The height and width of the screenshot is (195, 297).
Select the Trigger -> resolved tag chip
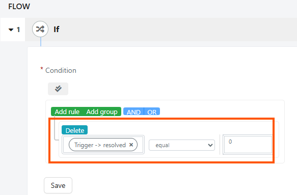pyautogui.click(x=100, y=145)
